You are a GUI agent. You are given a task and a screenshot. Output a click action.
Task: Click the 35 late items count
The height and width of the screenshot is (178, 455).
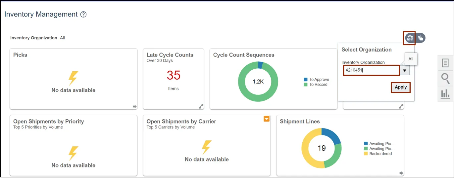174,75
